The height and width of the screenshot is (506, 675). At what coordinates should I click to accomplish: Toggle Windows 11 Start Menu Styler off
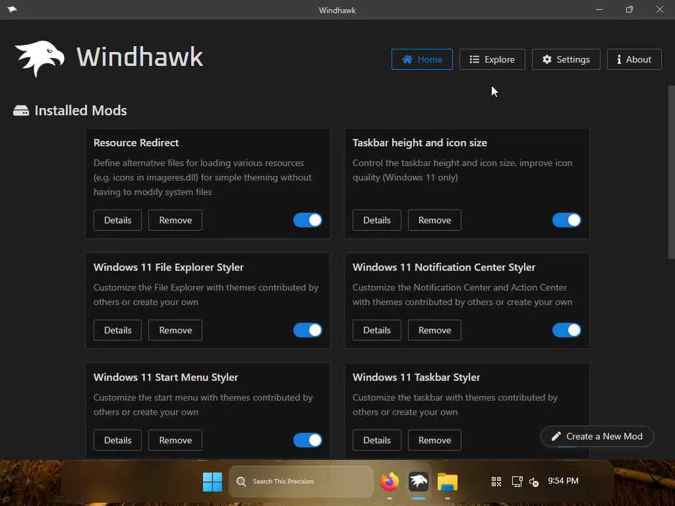pyautogui.click(x=307, y=440)
